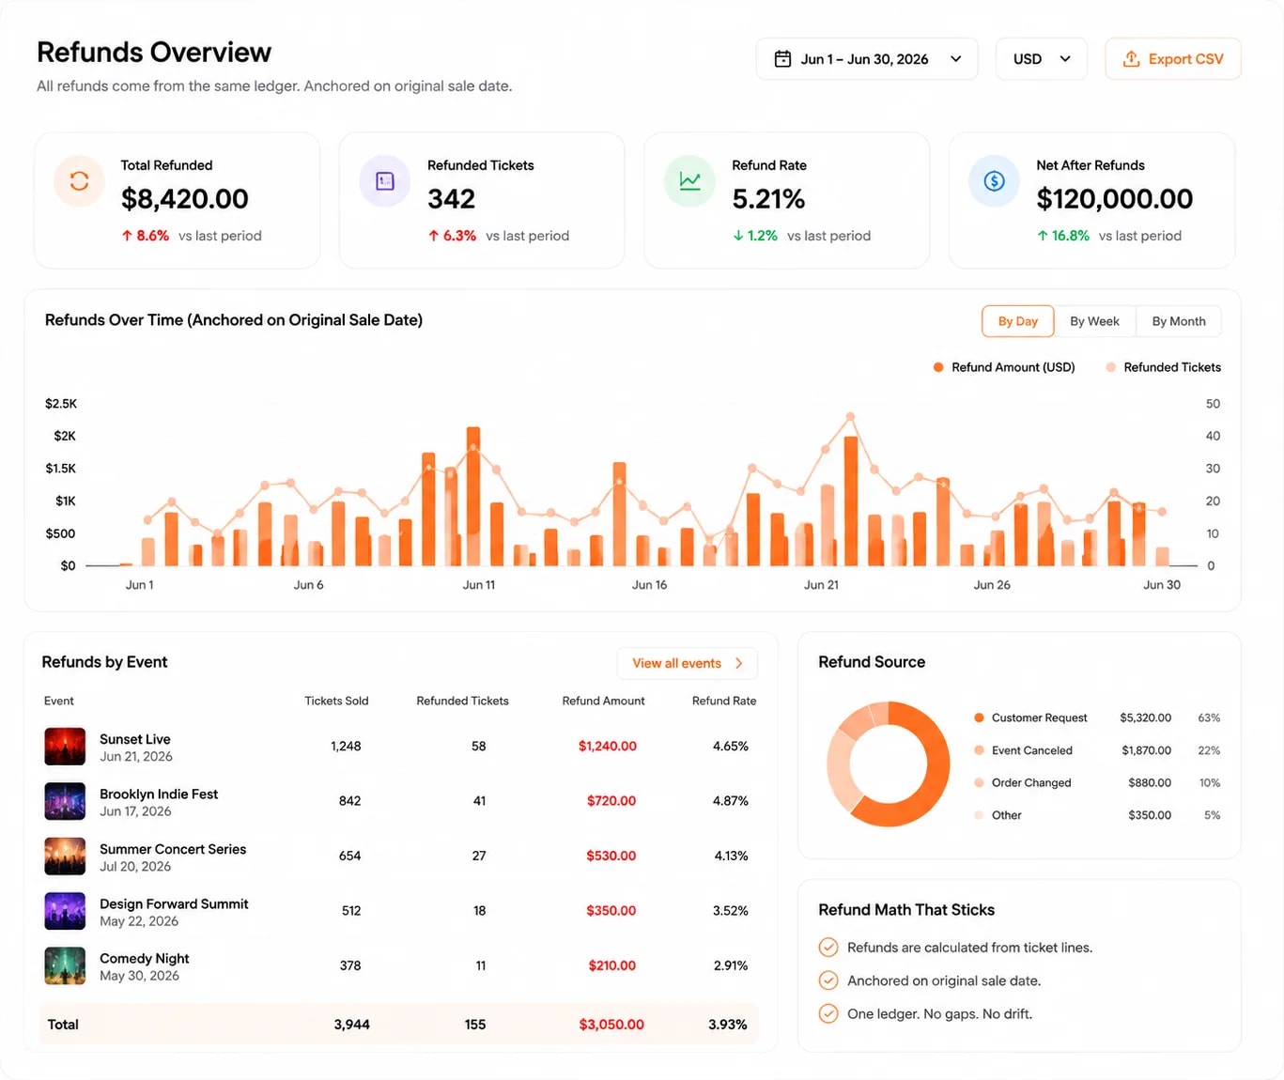Click the $530.00 refund amount
The width and height of the screenshot is (1284, 1080).
(611, 856)
